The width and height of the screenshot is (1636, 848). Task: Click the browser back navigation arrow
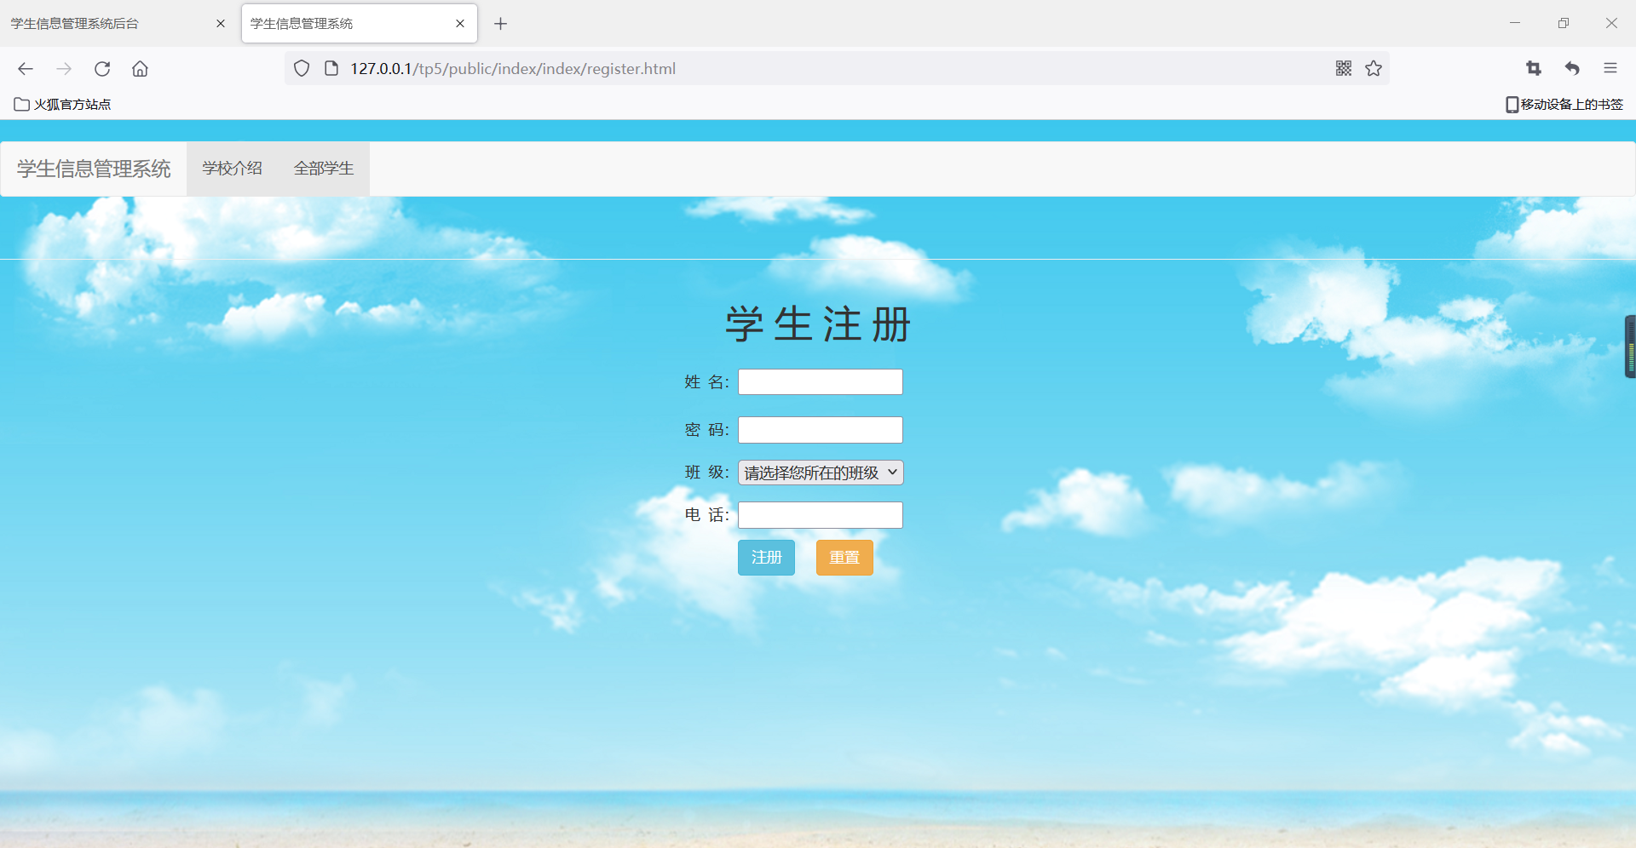point(25,69)
